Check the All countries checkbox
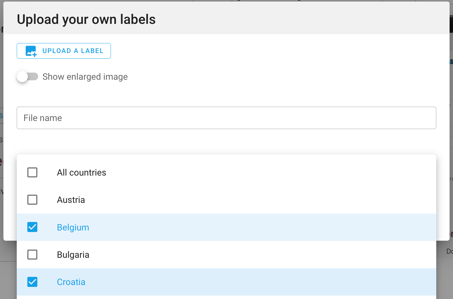This screenshot has height=299, width=453. [33, 172]
